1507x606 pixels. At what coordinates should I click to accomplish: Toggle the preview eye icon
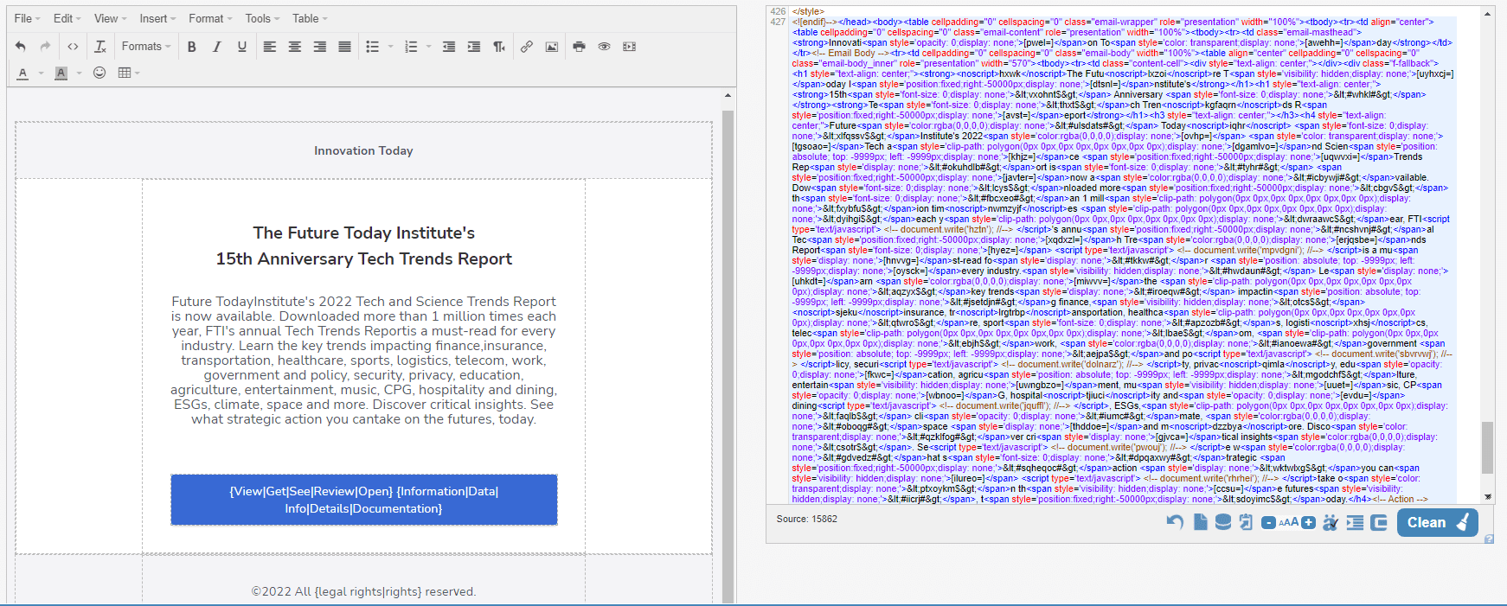[604, 47]
